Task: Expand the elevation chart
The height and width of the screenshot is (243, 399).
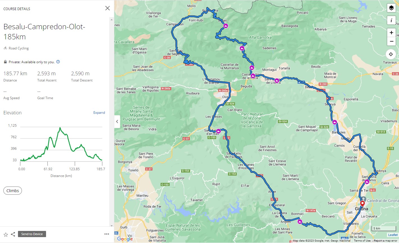Action: pos(99,113)
